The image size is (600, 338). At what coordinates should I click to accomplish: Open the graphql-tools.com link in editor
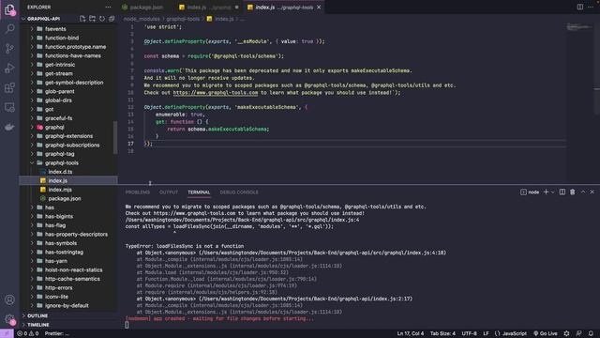pos(216,93)
